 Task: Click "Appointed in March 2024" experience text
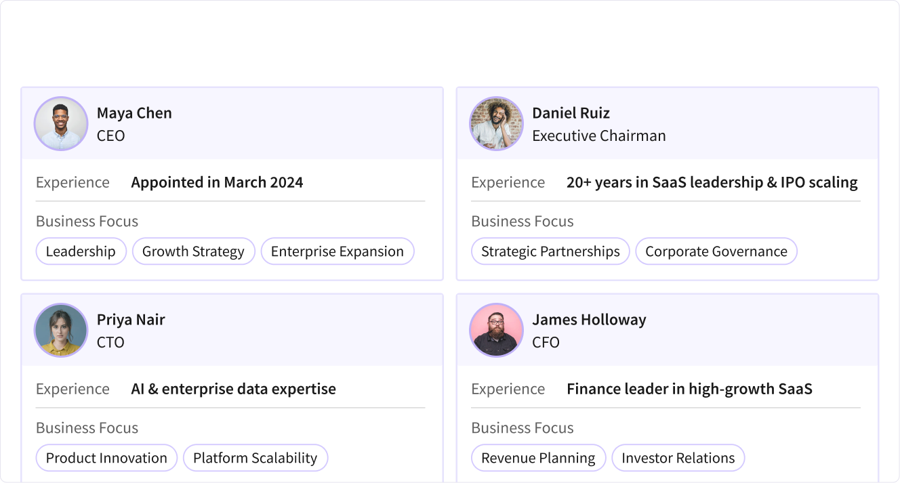pos(217,182)
